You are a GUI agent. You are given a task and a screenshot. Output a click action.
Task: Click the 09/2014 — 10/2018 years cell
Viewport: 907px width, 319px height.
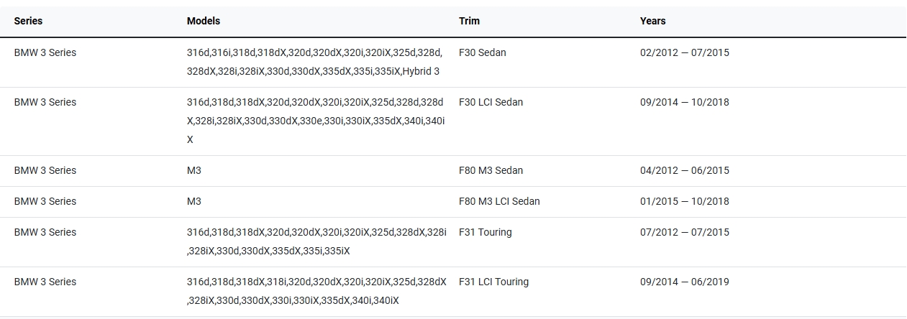click(684, 102)
